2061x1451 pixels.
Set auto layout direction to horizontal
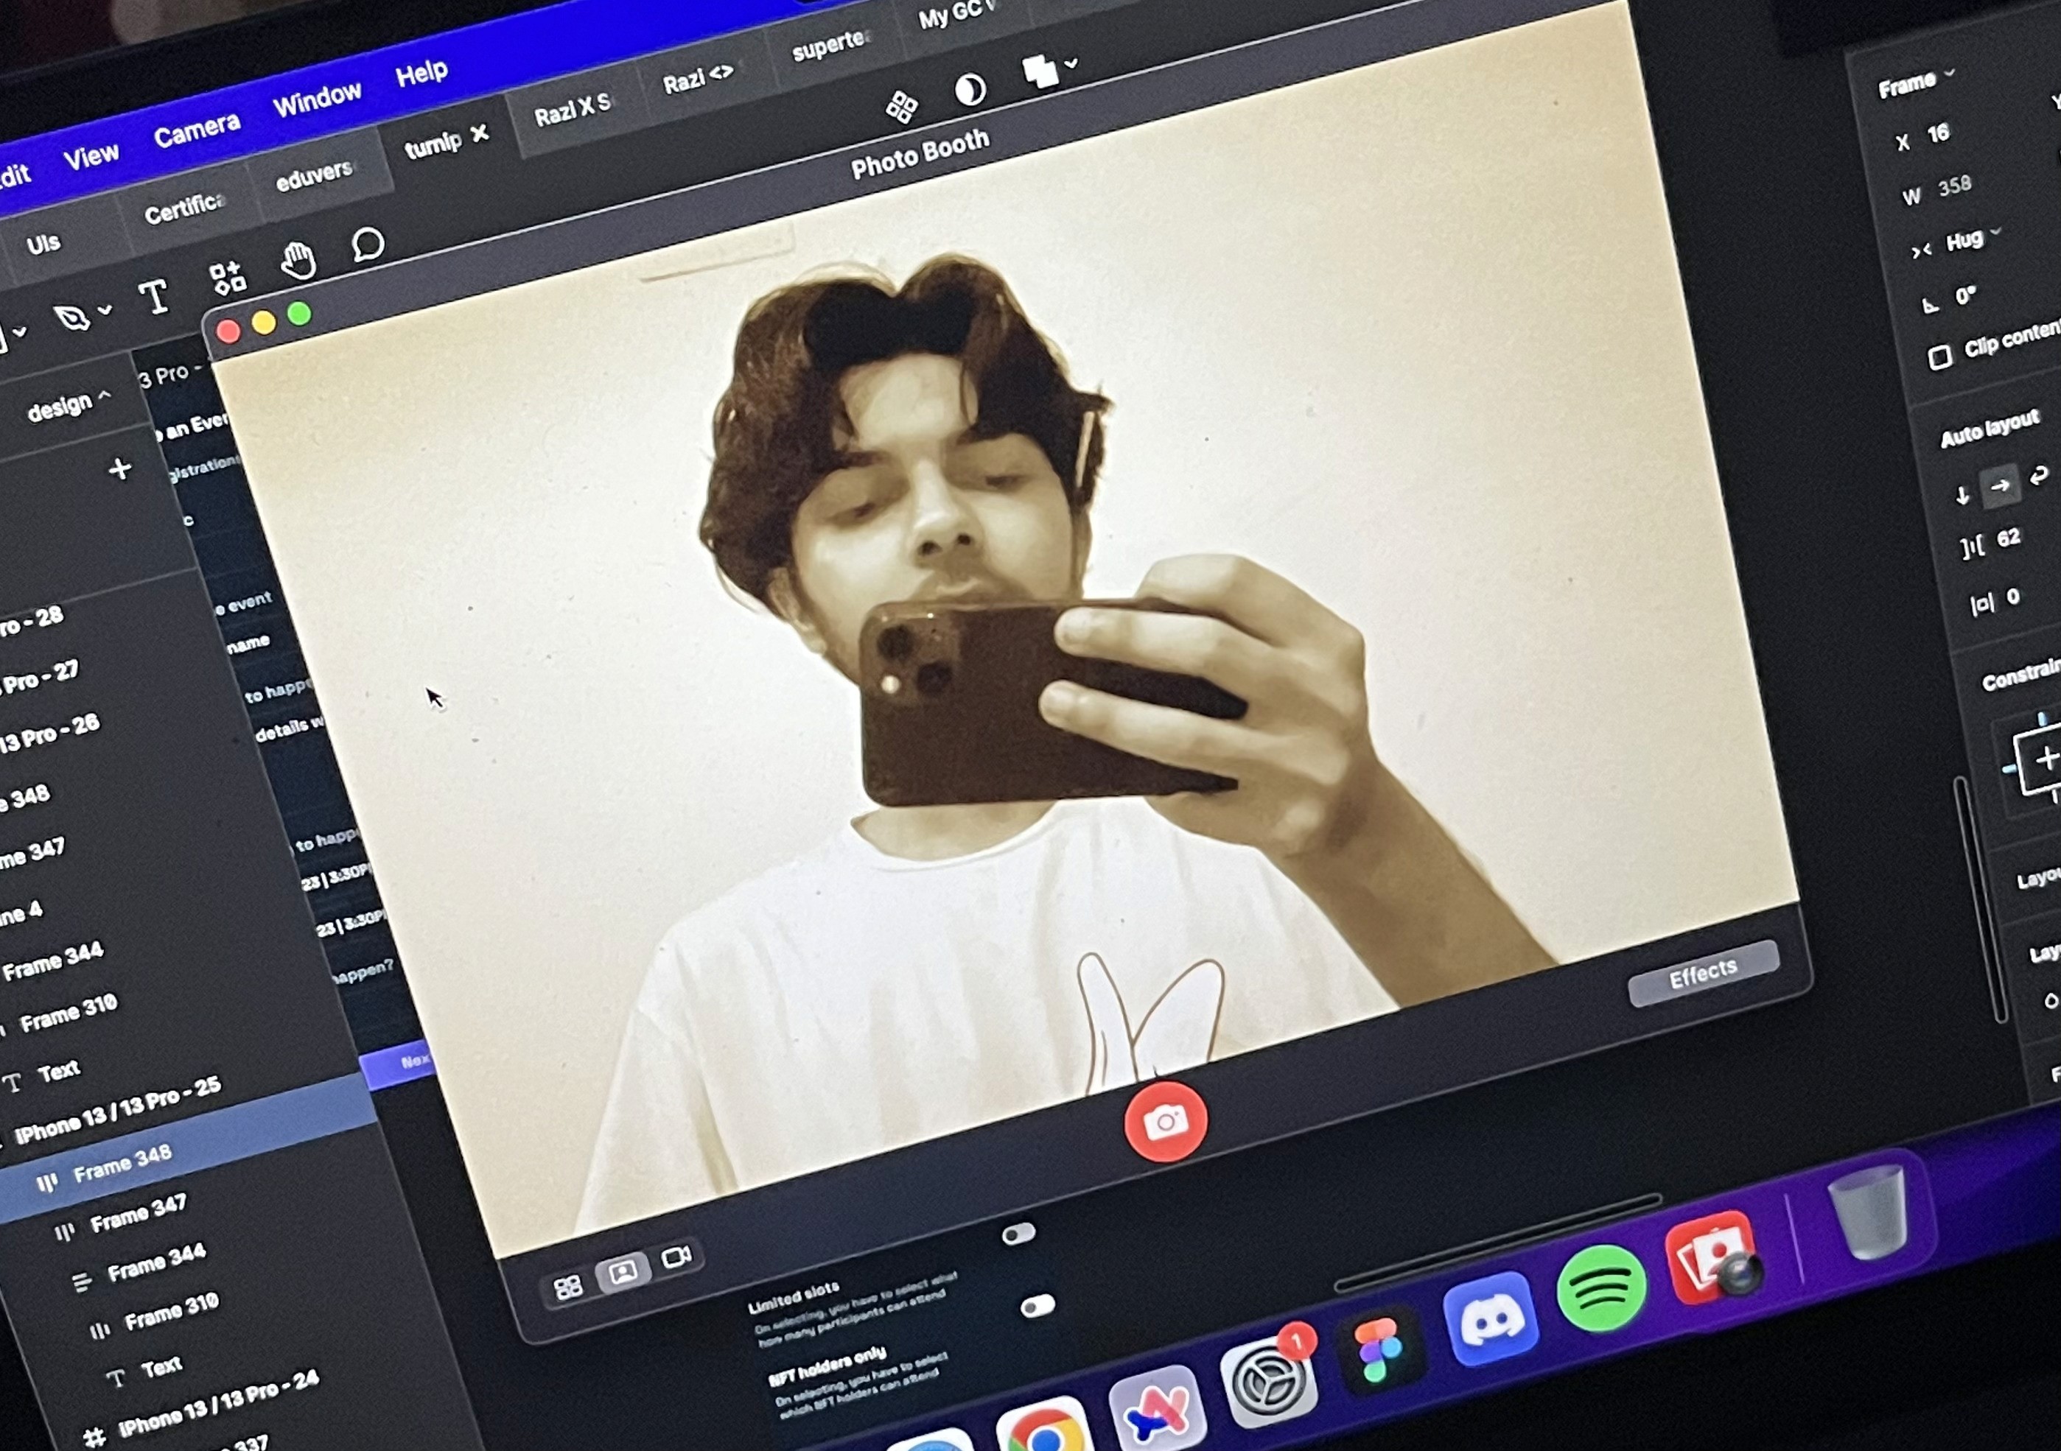tap(2000, 486)
